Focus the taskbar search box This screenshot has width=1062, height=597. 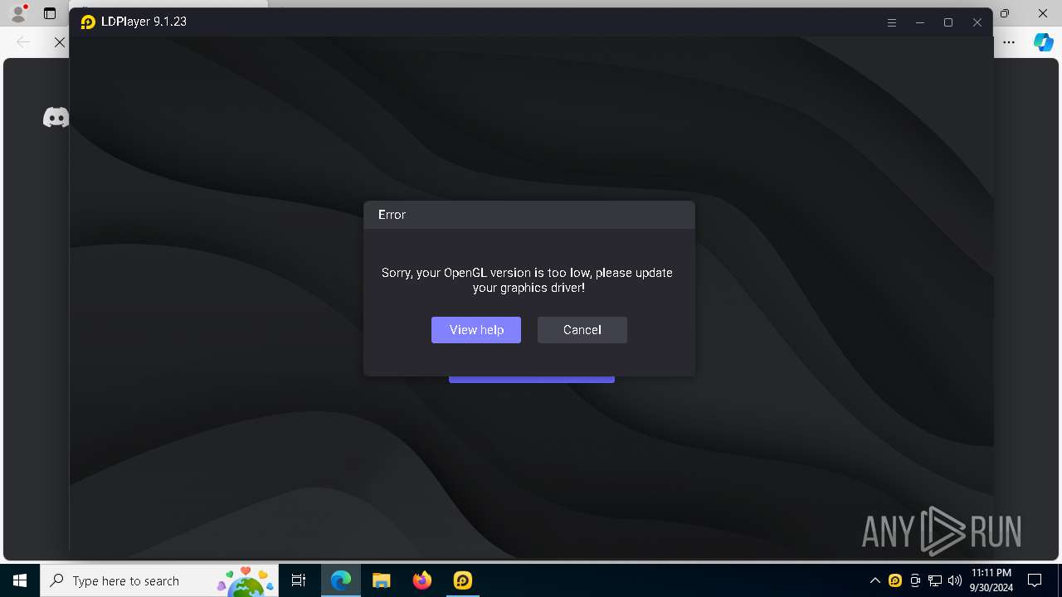tap(159, 580)
